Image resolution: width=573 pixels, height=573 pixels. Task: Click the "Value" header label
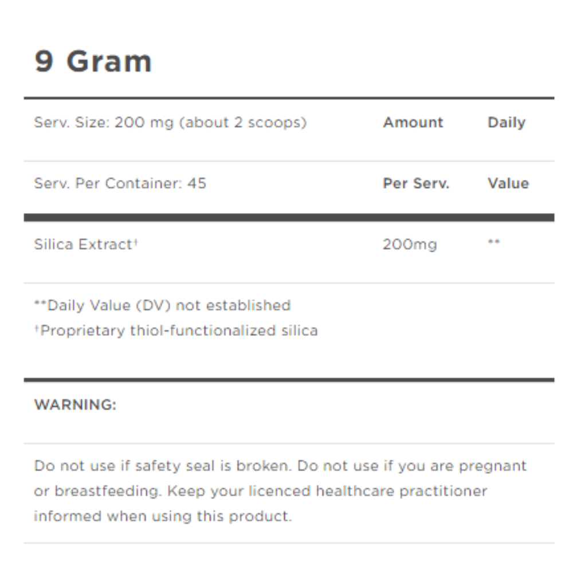pos(508,184)
